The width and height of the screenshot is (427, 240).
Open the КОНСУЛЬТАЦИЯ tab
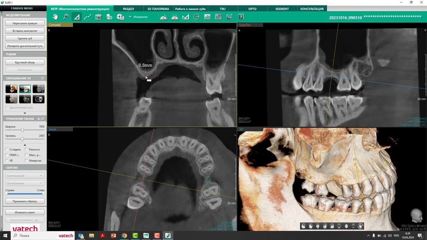(312, 9)
